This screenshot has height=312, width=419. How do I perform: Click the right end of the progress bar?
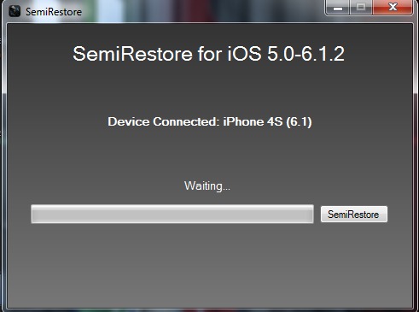pyautogui.click(x=309, y=214)
